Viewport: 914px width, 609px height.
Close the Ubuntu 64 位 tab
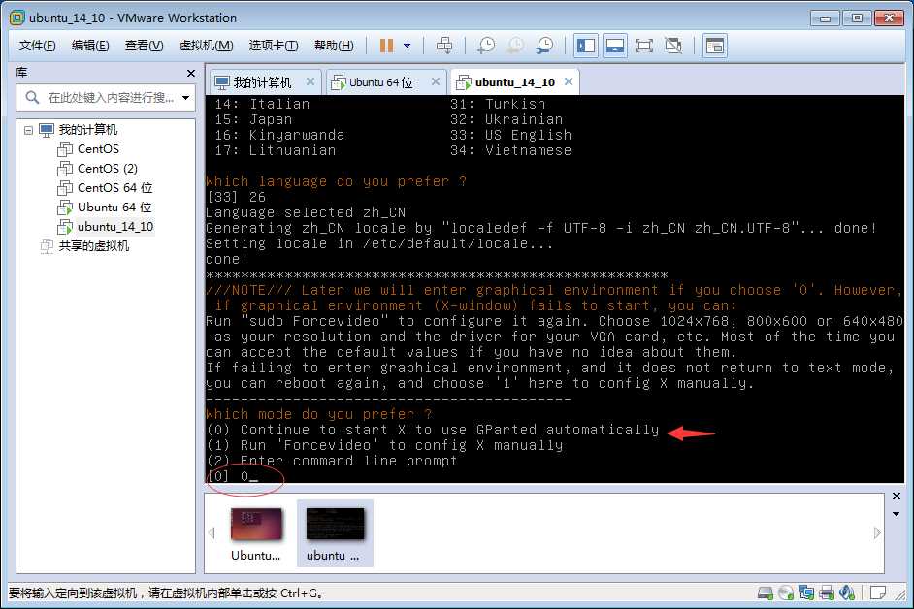tap(436, 81)
